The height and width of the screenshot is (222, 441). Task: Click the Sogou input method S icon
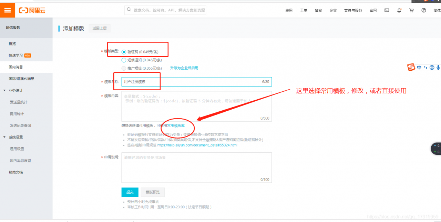coord(411,67)
